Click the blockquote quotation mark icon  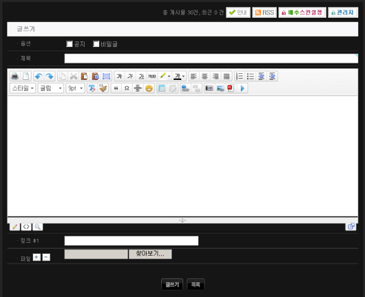click(116, 88)
